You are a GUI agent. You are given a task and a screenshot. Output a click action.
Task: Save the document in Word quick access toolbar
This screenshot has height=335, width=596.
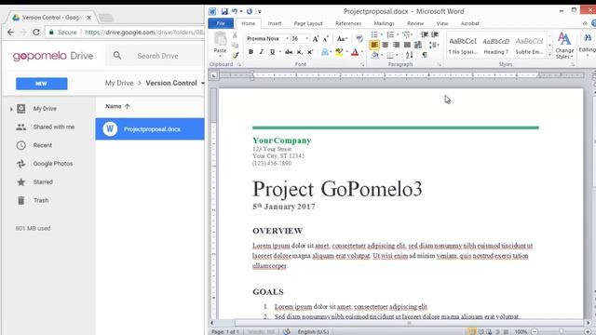pyautogui.click(x=224, y=11)
